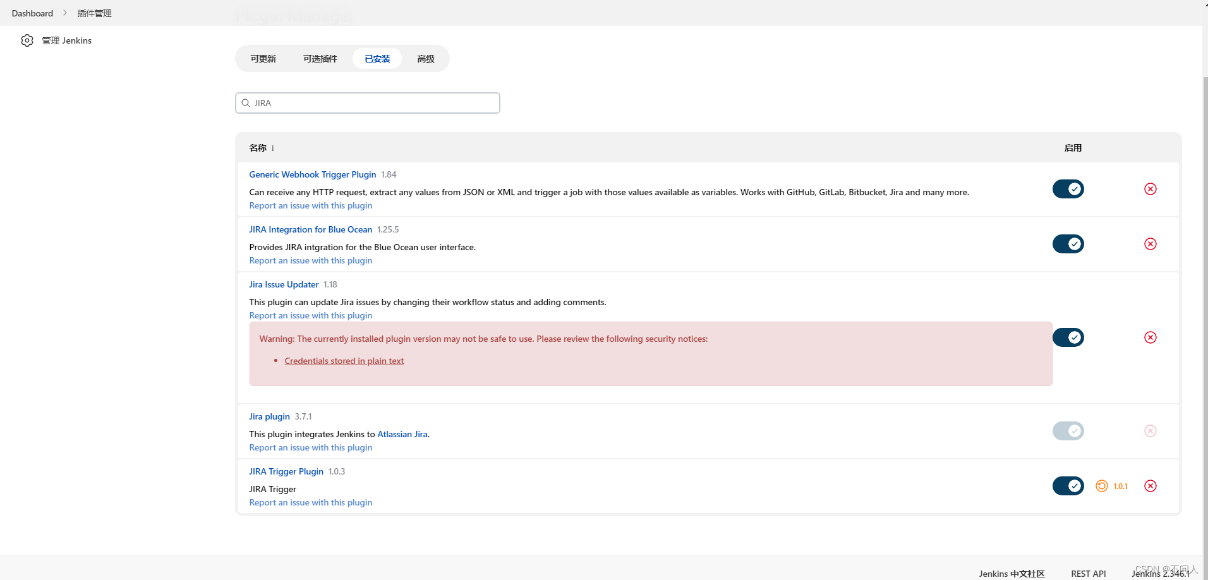Click the 启用 column header
This screenshot has height=580, width=1208.
pos(1073,148)
